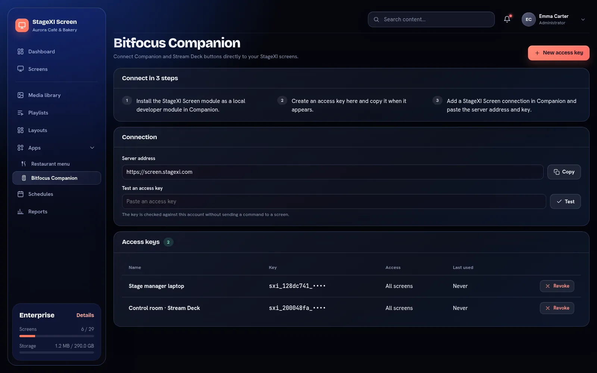The height and width of the screenshot is (373, 597).
Task: Click the Reports bar chart icon
Action: click(x=21, y=211)
